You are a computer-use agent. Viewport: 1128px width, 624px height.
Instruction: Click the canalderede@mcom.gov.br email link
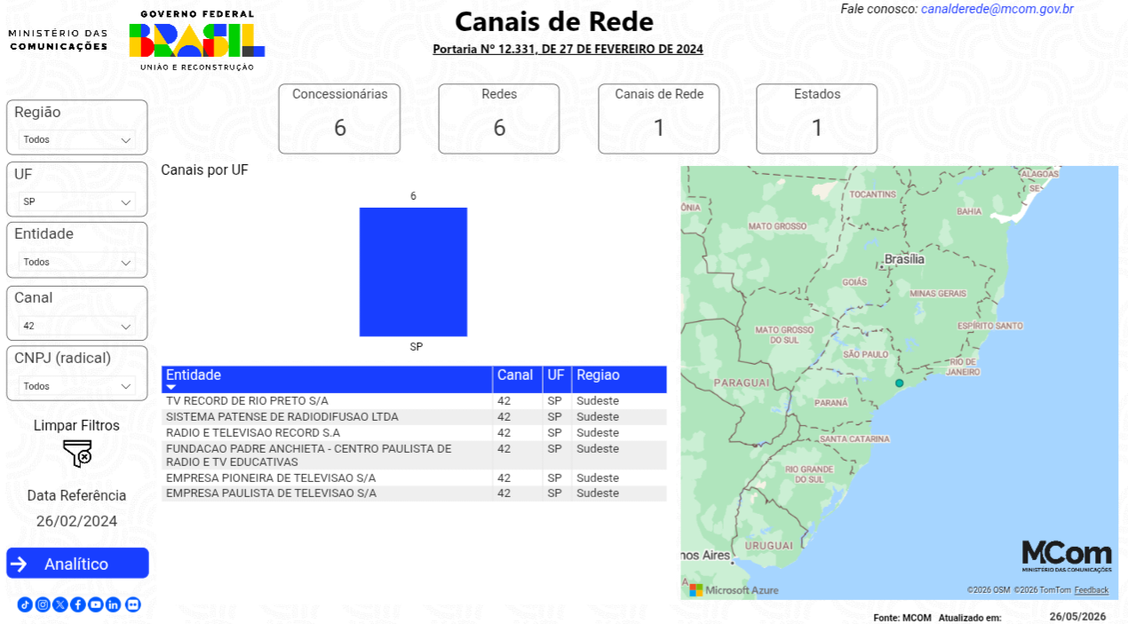pyautogui.click(x=997, y=9)
